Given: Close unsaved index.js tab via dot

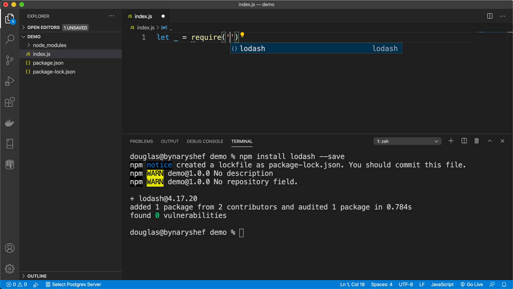Looking at the screenshot, I should click(x=163, y=16).
